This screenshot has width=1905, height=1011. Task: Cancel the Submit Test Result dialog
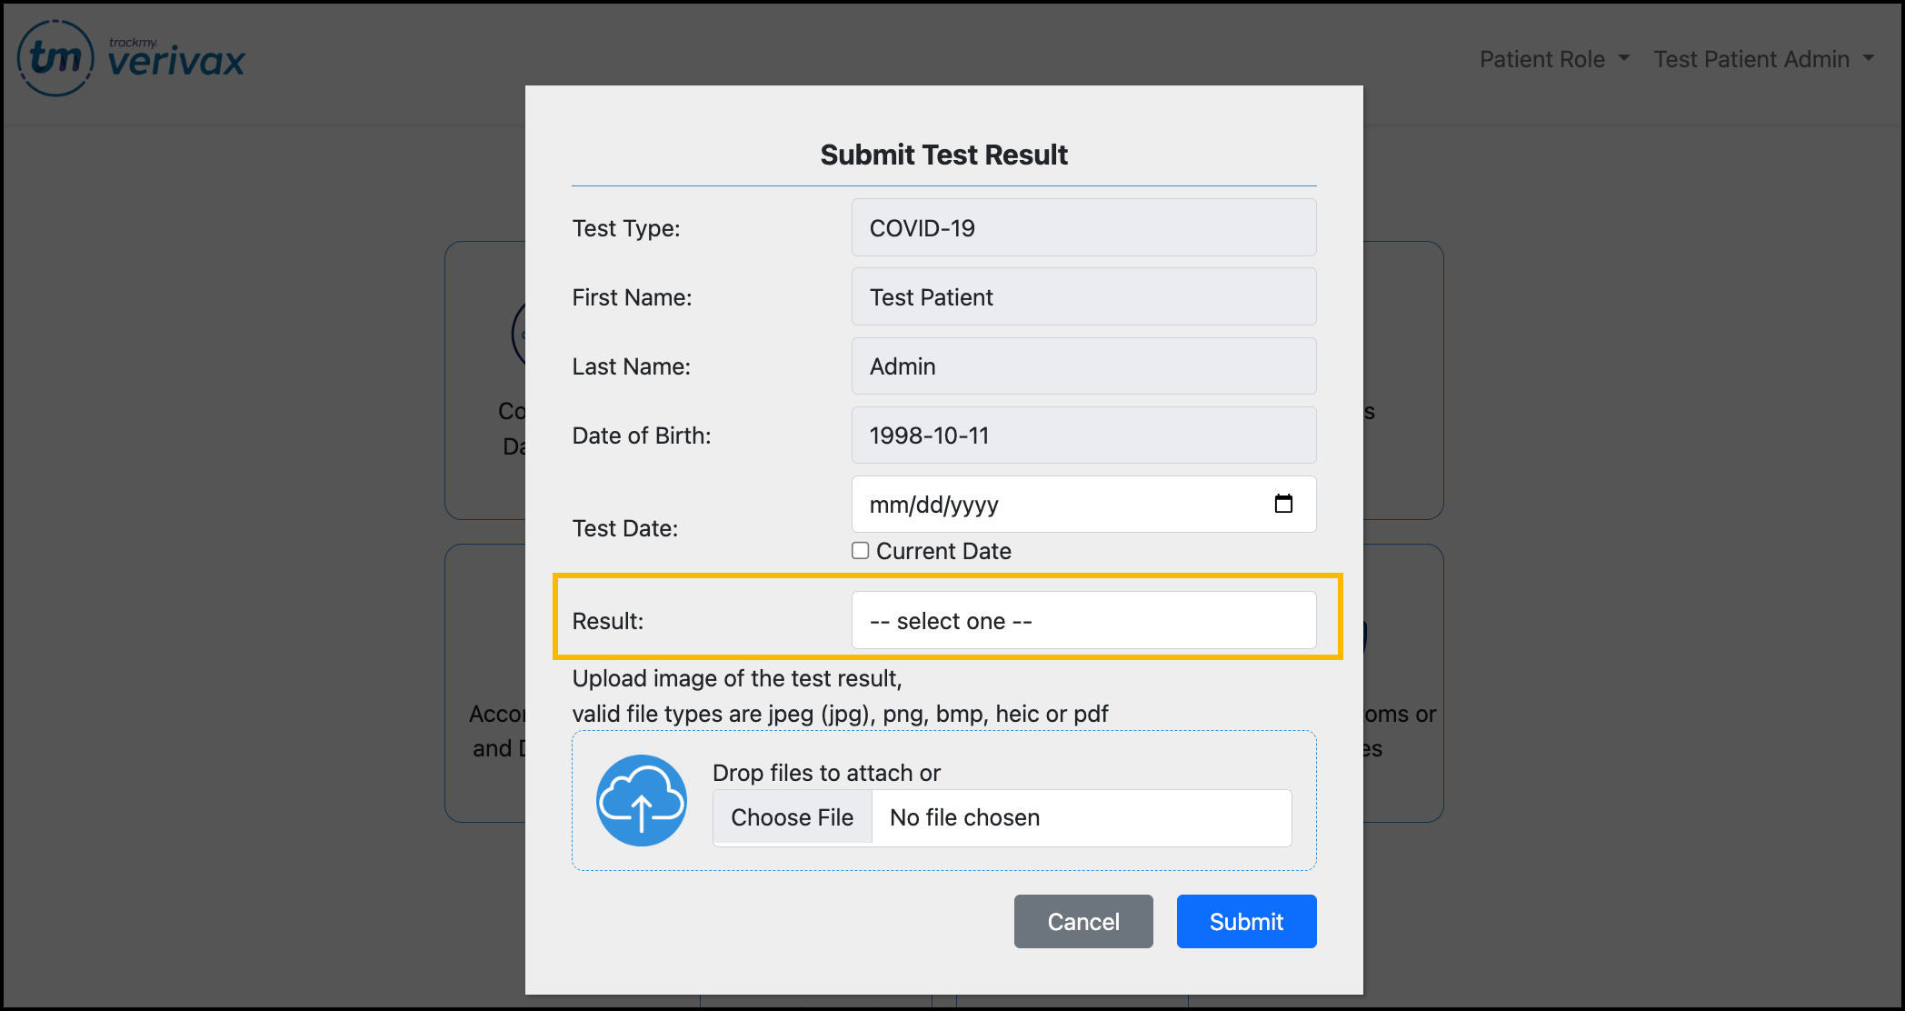point(1083,922)
